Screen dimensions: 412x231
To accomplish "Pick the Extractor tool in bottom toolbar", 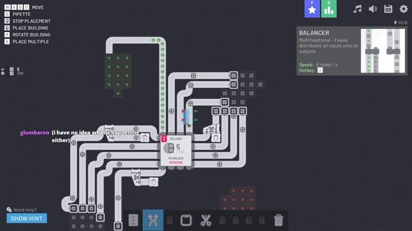I will [186, 220].
